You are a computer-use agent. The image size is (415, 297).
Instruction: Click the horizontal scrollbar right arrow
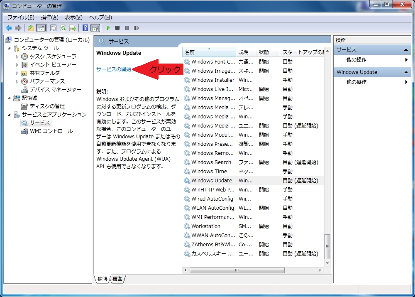(x=320, y=270)
